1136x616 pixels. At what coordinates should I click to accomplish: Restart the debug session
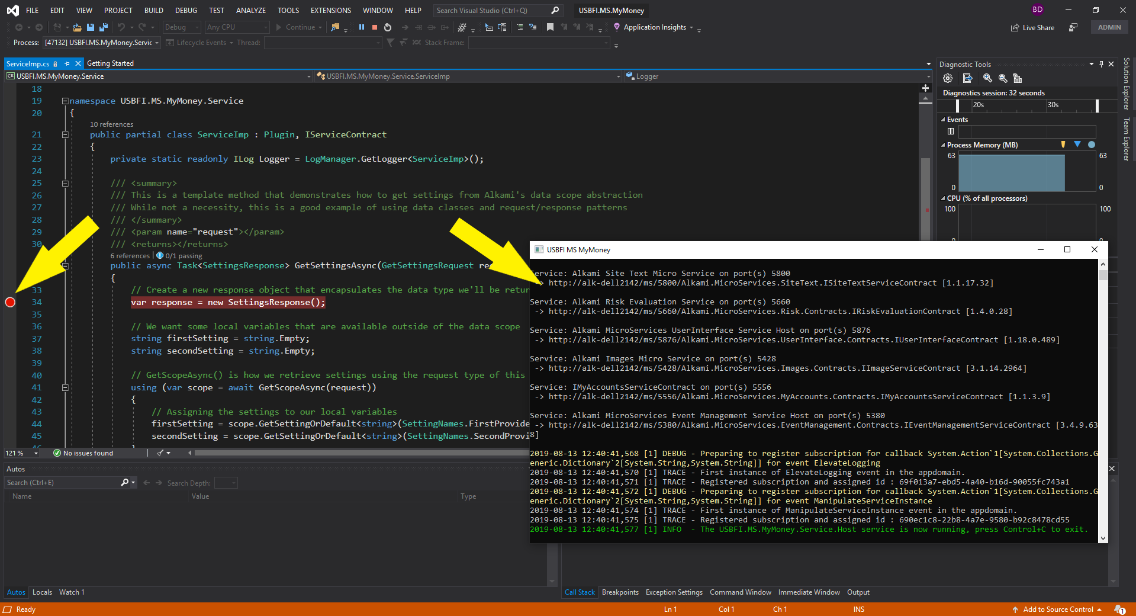(388, 27)
